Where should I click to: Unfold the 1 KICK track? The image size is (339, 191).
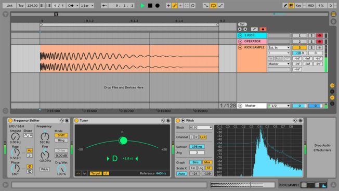point(240,35)
